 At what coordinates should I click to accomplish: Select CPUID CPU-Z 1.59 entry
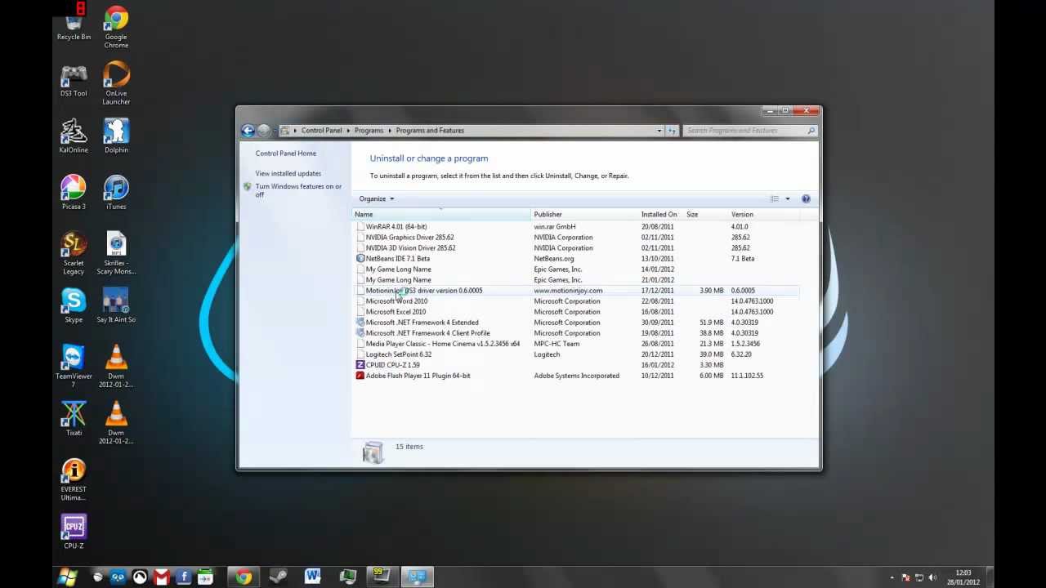(x=577, y=364)
